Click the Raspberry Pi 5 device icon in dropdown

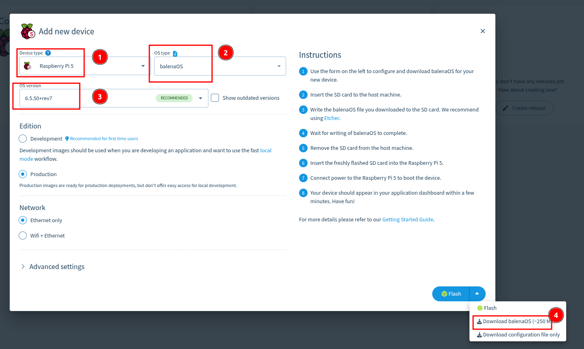coord(28,66)
